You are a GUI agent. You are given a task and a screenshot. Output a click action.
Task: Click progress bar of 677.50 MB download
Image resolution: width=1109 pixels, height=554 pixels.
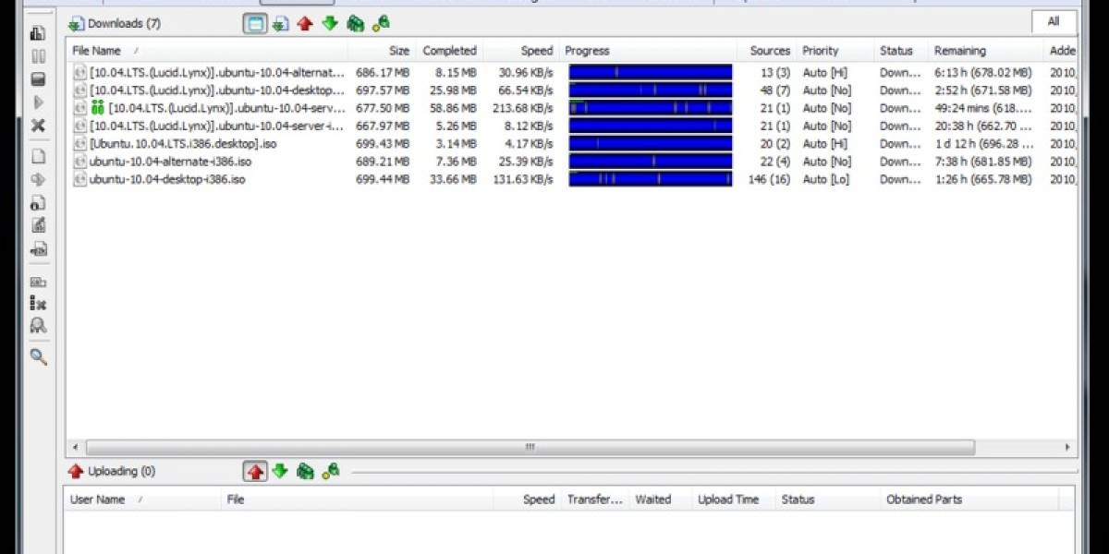(x=651, y=108)
